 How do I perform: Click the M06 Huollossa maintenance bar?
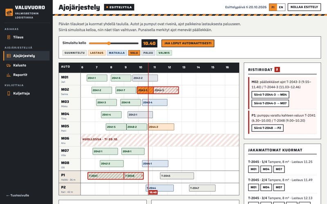click(x=160, y=140)
